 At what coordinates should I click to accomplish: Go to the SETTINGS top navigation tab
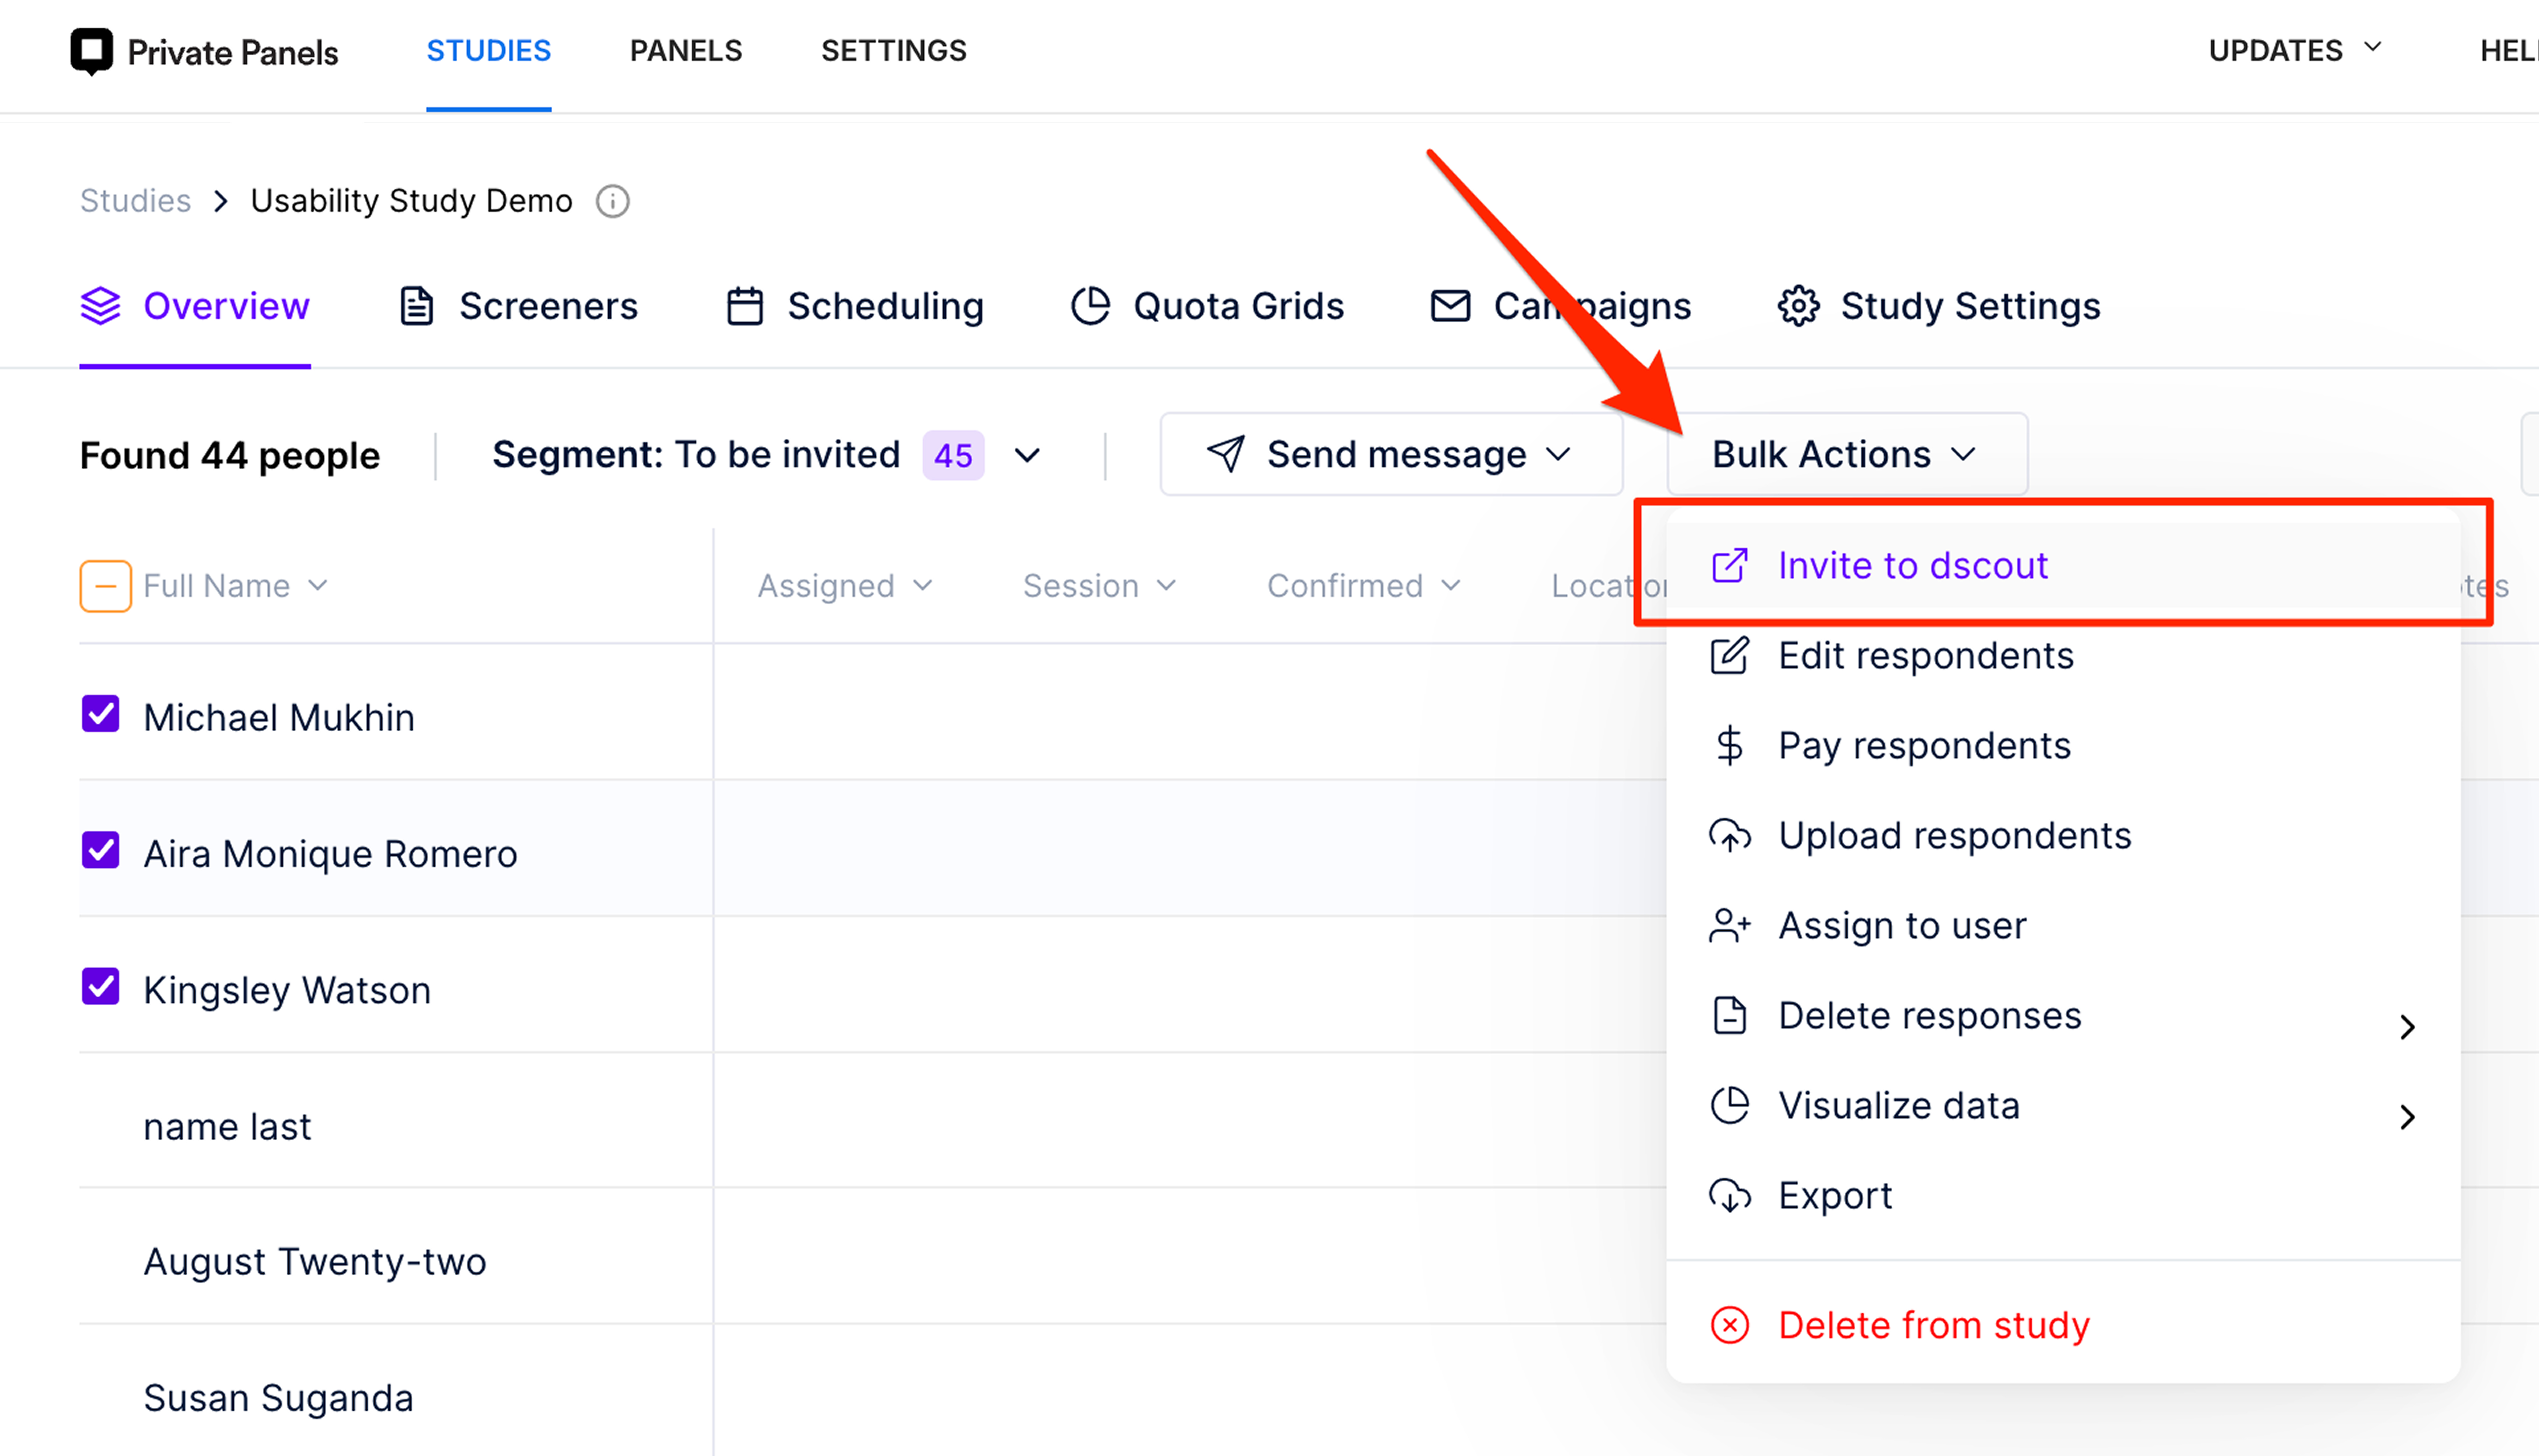tap(894, 51)
